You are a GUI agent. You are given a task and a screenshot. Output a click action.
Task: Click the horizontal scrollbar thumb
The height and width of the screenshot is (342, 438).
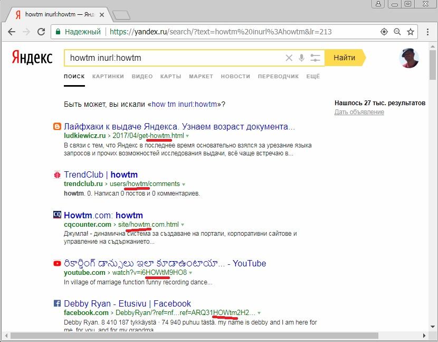[194, 336]
